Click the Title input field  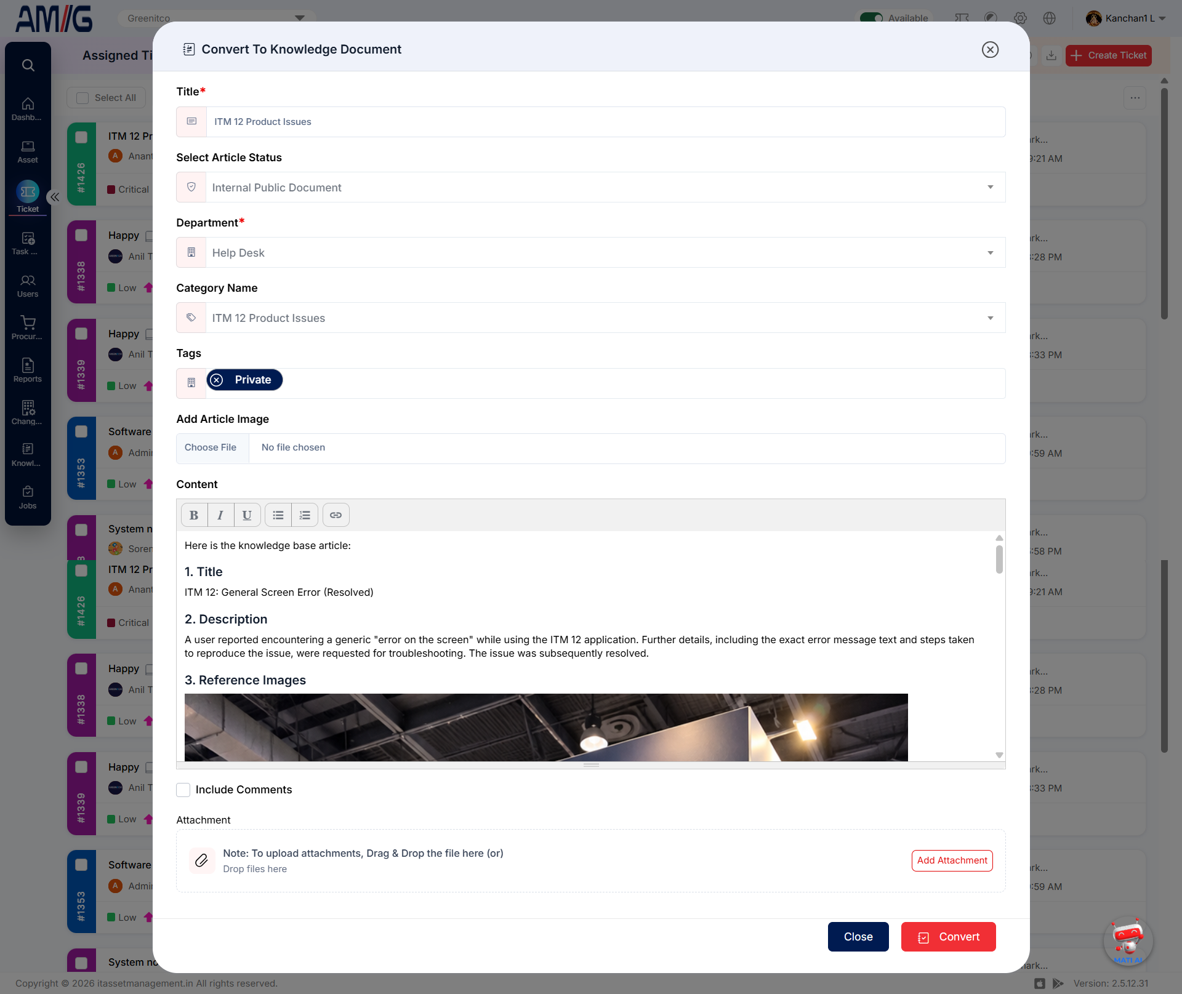point(605,122)
